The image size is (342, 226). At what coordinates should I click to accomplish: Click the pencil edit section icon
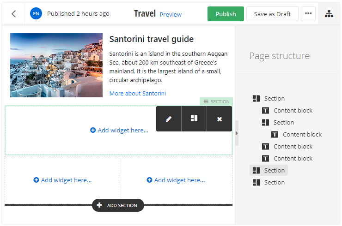point(169,119)
